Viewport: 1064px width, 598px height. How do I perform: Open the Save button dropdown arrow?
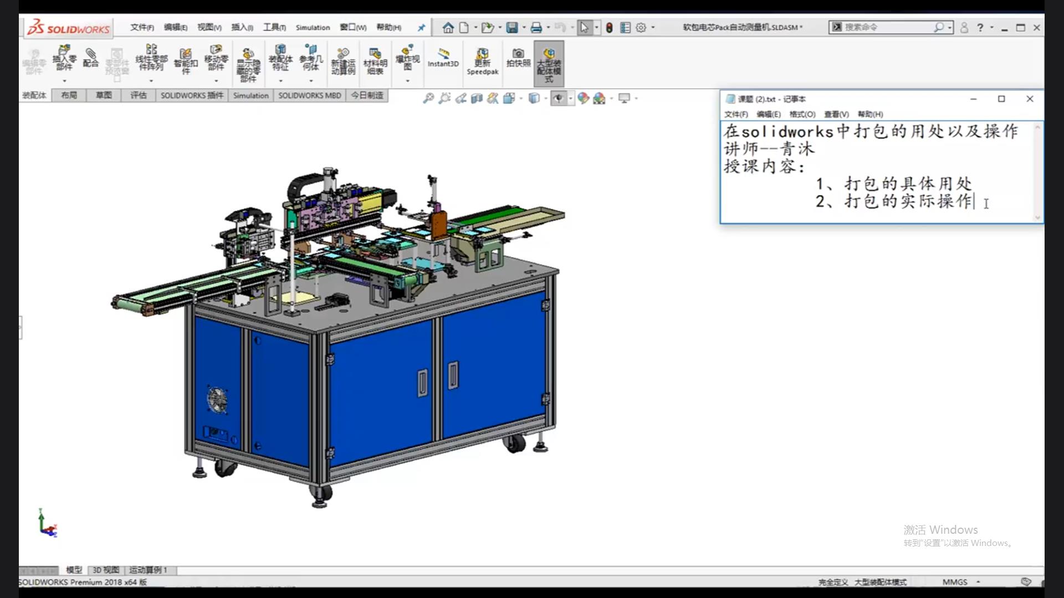coord(524,27)
